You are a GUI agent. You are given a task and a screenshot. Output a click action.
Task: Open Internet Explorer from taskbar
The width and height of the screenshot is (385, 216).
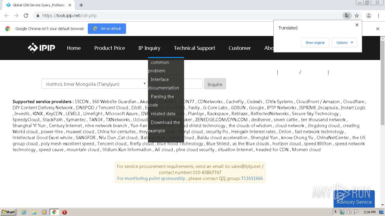tap(24, 212)
